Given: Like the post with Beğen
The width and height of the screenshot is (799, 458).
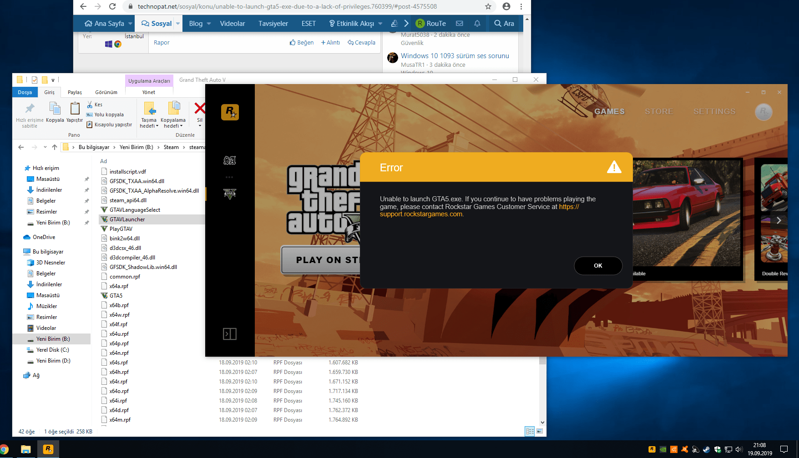Looking at the screenshot, I should tap(302, 42).
